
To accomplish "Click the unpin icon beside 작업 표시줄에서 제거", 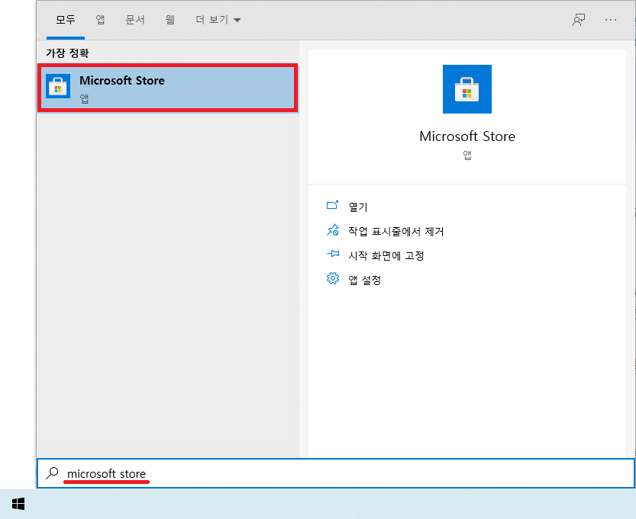I will (332, 230).
